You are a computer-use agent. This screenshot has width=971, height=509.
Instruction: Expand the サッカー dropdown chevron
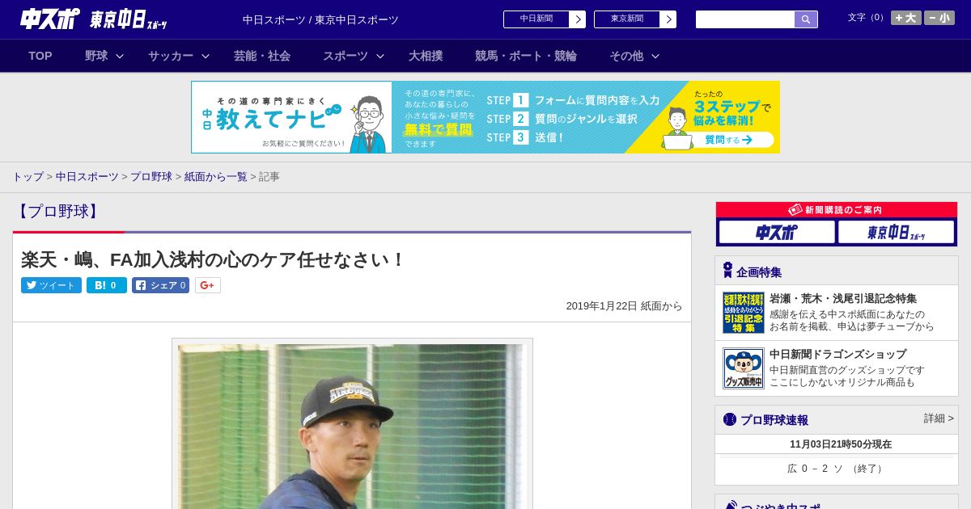pos(206,56)
